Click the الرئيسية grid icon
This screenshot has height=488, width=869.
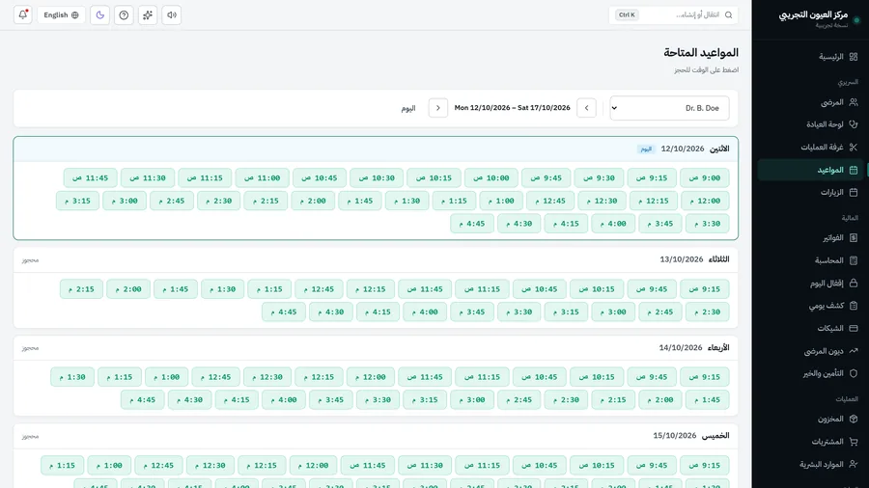pos(854,57)
